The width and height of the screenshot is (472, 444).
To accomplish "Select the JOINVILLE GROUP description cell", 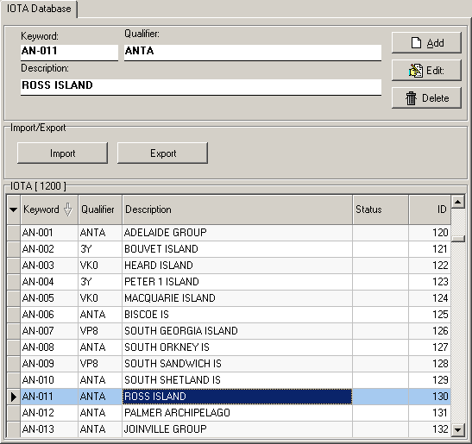I will (237, 429).
